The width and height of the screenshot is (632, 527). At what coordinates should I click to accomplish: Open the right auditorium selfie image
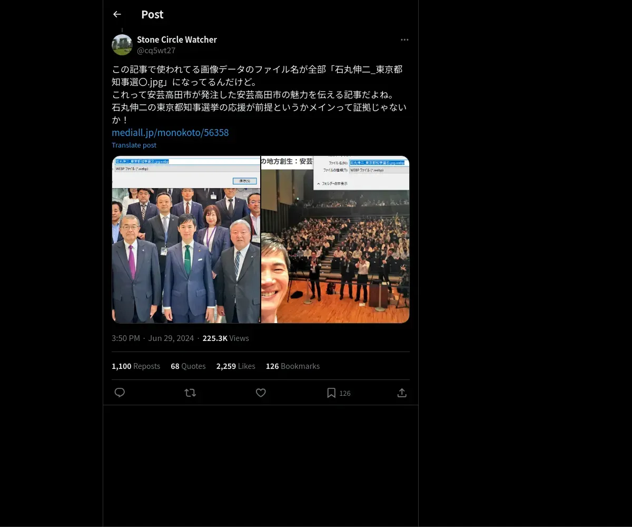tap(335, 240)
